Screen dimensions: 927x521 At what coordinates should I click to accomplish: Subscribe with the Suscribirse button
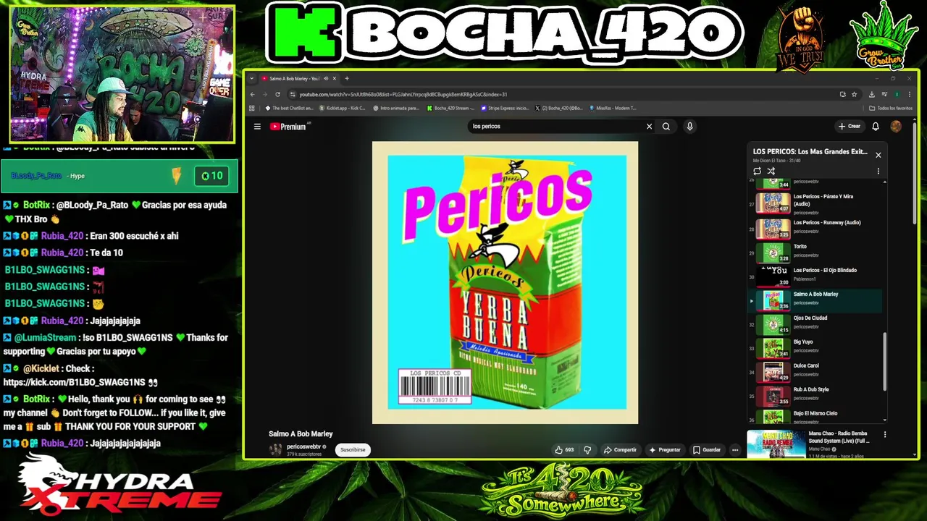pyautogui.click(x=353, y=450)
